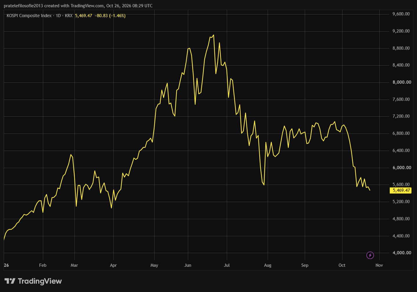Click the 8,400.00 price axis label
The width and height of the screenshot is (417, 292).
[x=401, y=65]
